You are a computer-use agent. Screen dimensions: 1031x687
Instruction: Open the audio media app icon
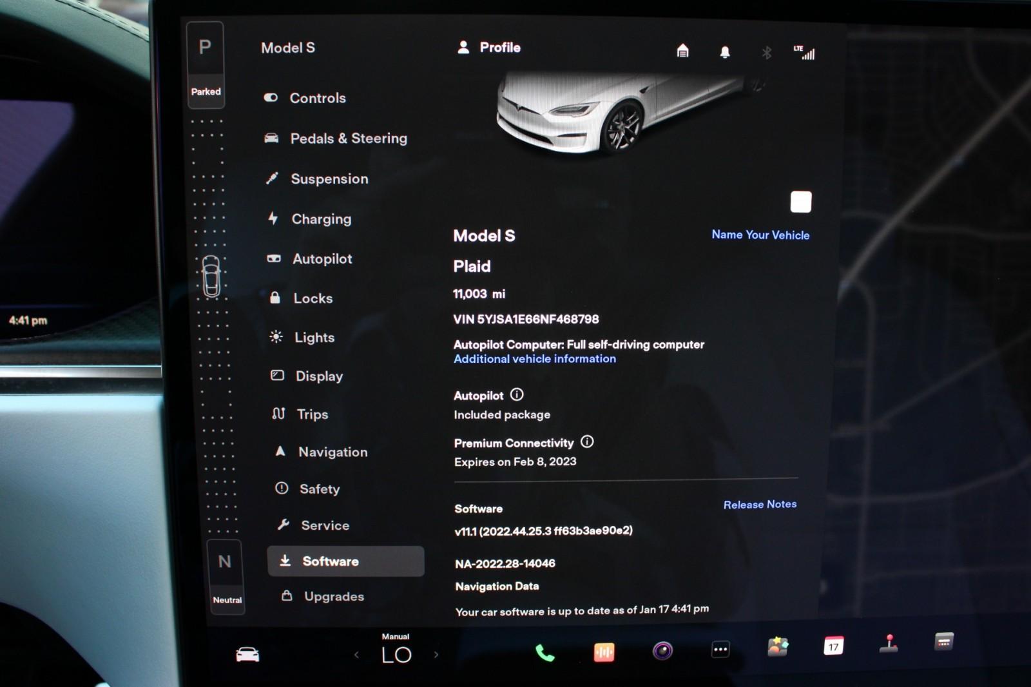coord(604,652)
